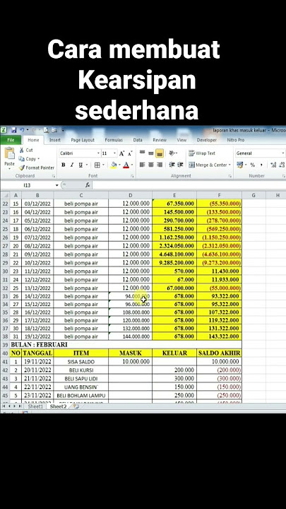Viewport: 286px width, 509px height.
Task: Click the Undo arrow icon
Action: [x=22, y=130]
